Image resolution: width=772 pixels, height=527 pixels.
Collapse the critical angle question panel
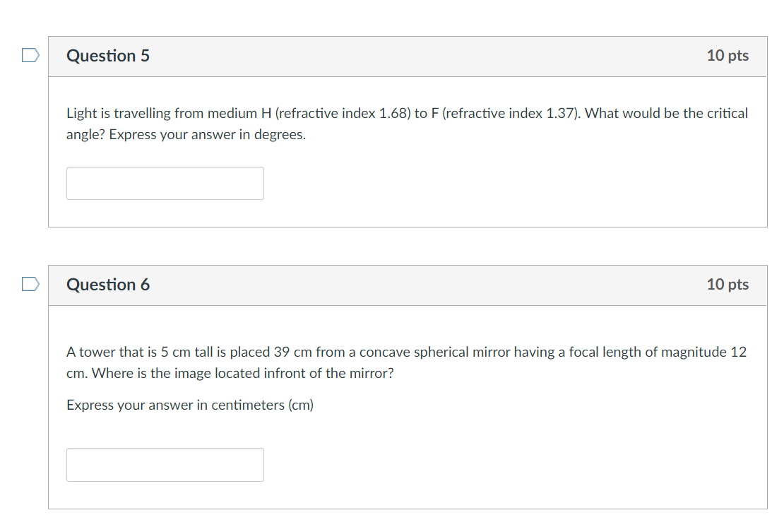[407, 56]
